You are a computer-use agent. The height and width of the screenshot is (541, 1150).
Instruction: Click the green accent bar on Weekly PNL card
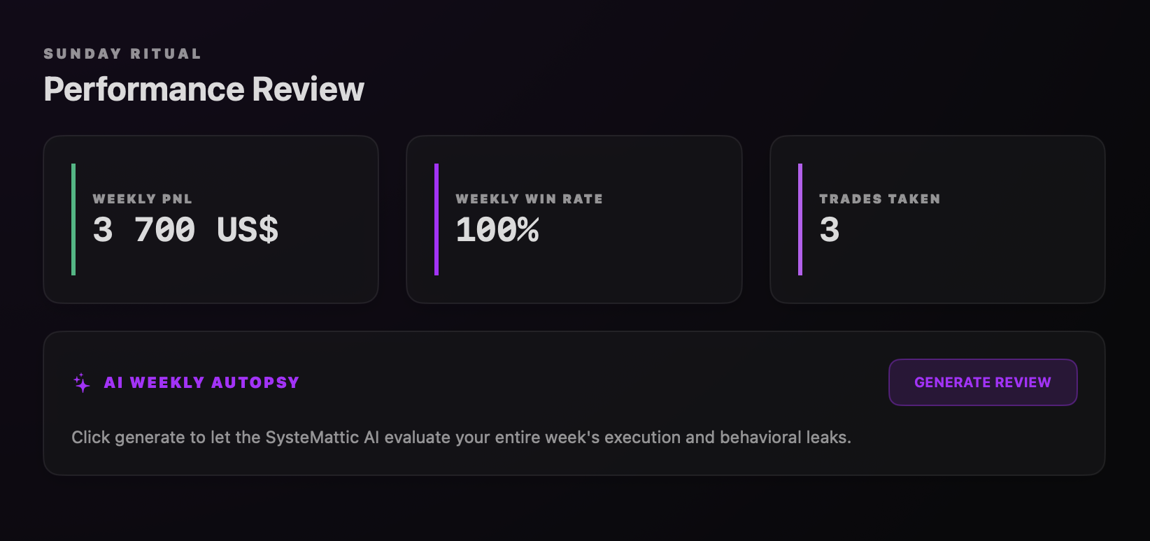click(x=73, y=219)
